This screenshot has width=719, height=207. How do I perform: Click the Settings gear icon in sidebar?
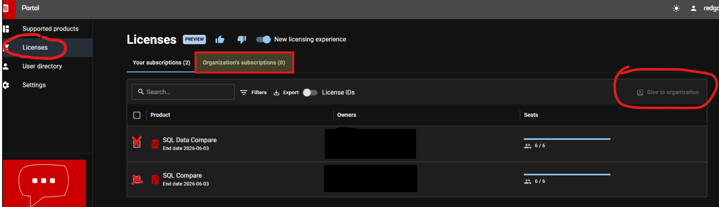pyautogui.click(x=6, y=85)
